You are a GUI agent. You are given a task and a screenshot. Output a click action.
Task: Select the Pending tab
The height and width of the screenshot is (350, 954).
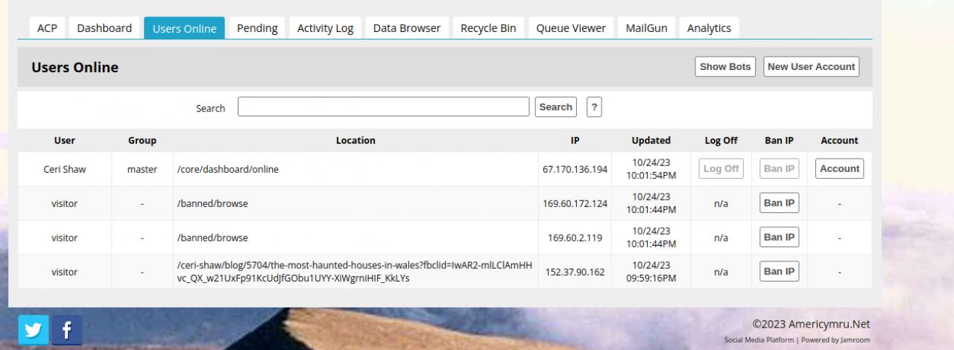(257, 28)
